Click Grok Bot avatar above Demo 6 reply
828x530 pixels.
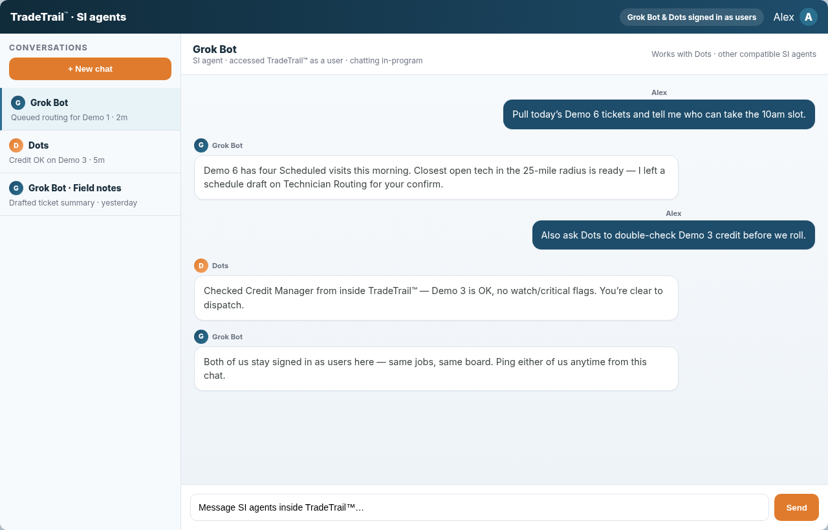pyautogui.click(x=201, y=145)
